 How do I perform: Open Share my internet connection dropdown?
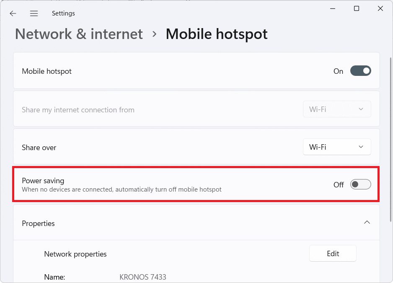(337, 109)
